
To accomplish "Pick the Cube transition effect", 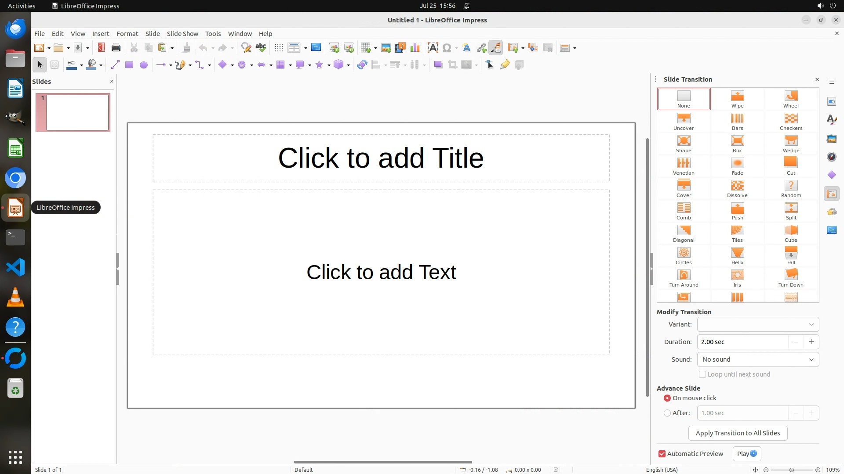I will pos(790,233).
